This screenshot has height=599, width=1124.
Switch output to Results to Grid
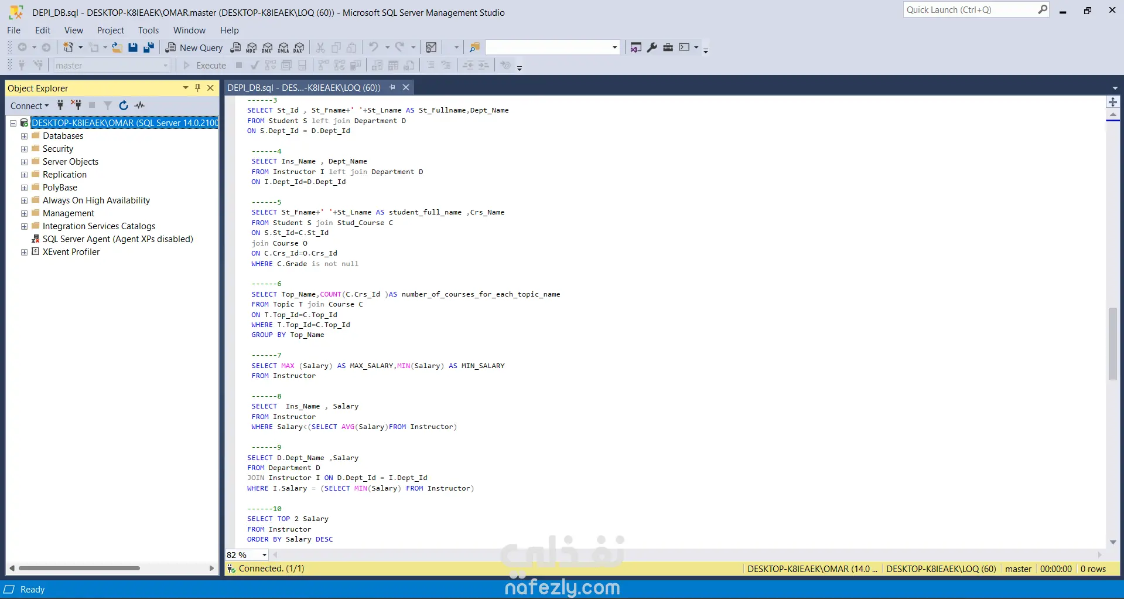click(394, 65)
